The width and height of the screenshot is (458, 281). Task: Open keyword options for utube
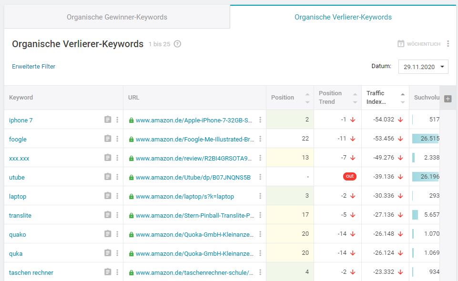117,177
